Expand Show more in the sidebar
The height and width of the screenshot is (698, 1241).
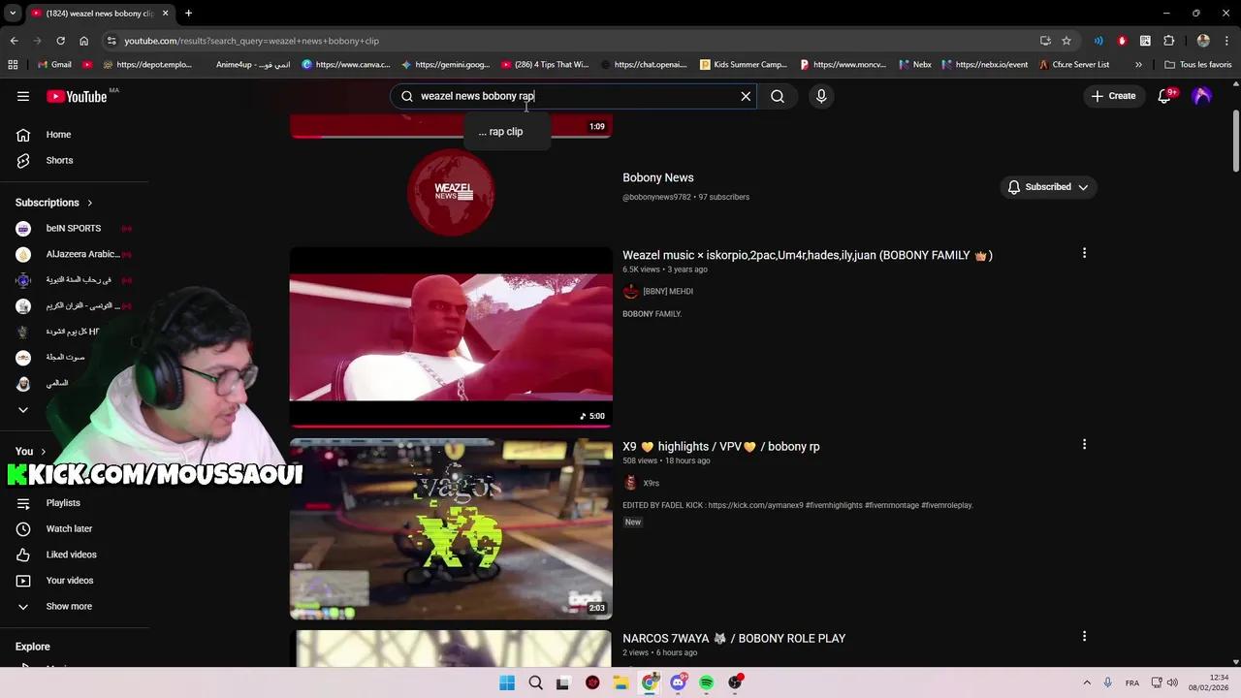69,606
